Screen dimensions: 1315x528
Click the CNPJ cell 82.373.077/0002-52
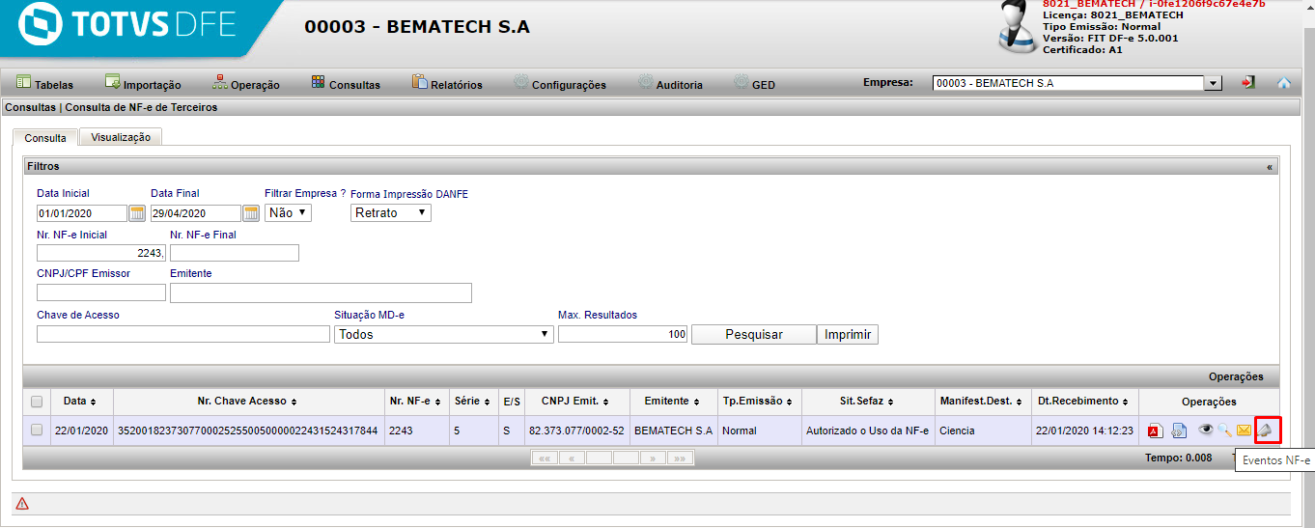576,431
